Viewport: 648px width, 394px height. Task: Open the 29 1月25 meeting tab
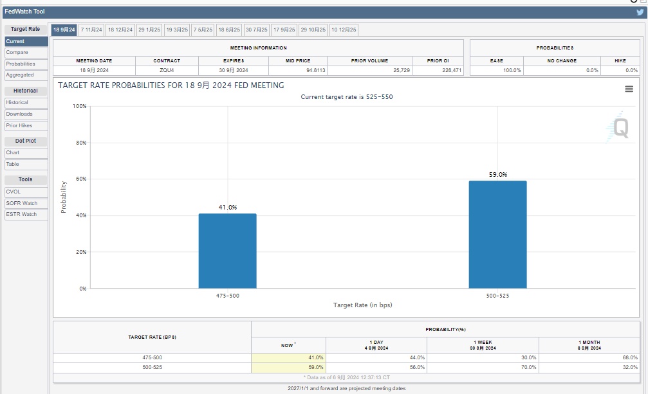[x=149, y=30]
